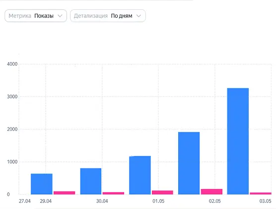Select the blue bar for 30.04
This screenshot has width=278, height=209.
pyautogui.click(x=91, y=181)
